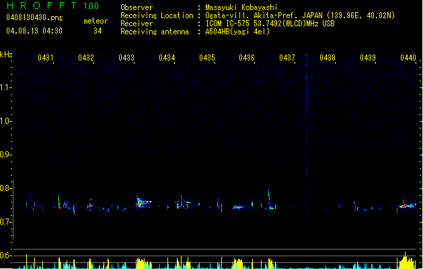This screenshot has height=269, width=423.
Task: Click the 0435 time marker
Action: [207, 58]
